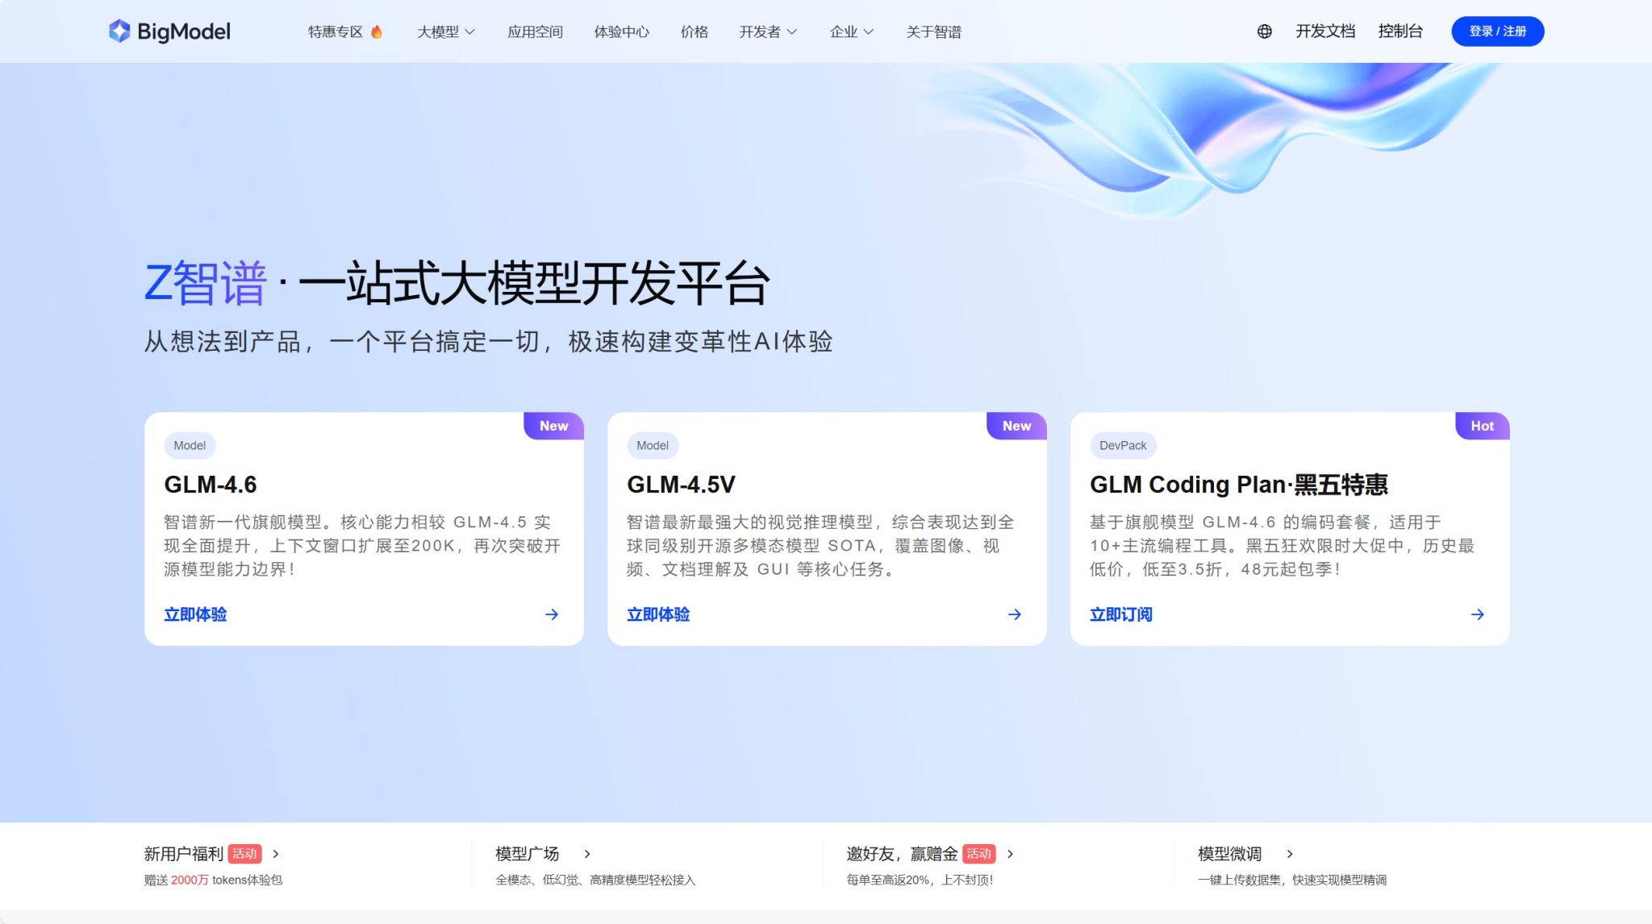Image resolution: width=1652 pixels, height=924 pixels.
Task: Open the 应用空间 menu item
Action: click(x=535, y=31)
